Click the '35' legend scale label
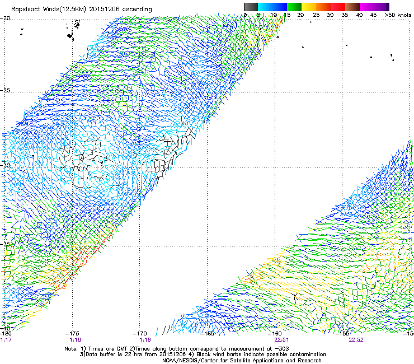Viewport: 414px width, 364px height. pyautogui.click(x=345, y=15)
